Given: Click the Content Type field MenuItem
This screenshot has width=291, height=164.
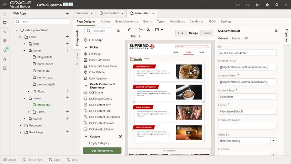Looking at the screenshot, I should pyautogui.click(x=247, y=97).
